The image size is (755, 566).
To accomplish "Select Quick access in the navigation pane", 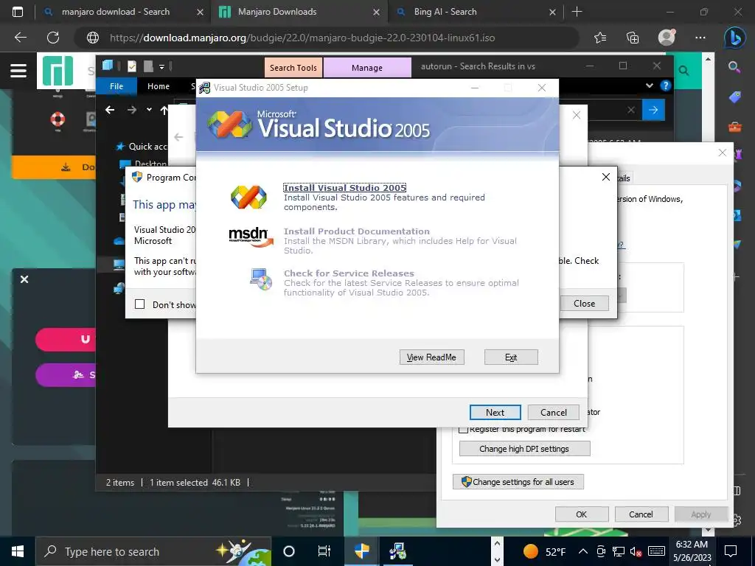I will tap(147, 147).
